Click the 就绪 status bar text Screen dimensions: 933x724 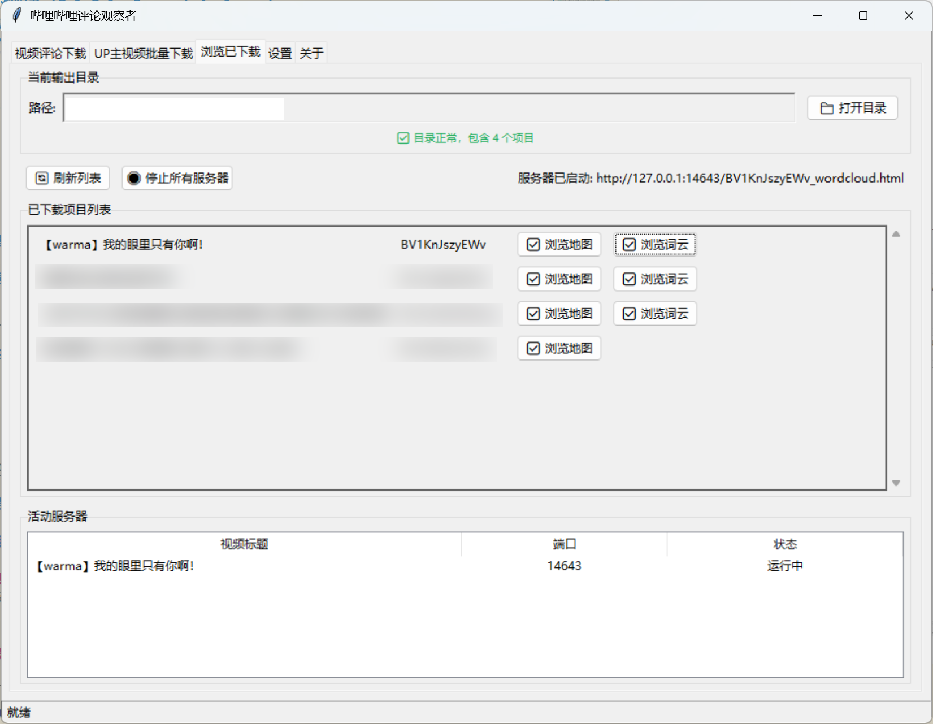[19, 712]
